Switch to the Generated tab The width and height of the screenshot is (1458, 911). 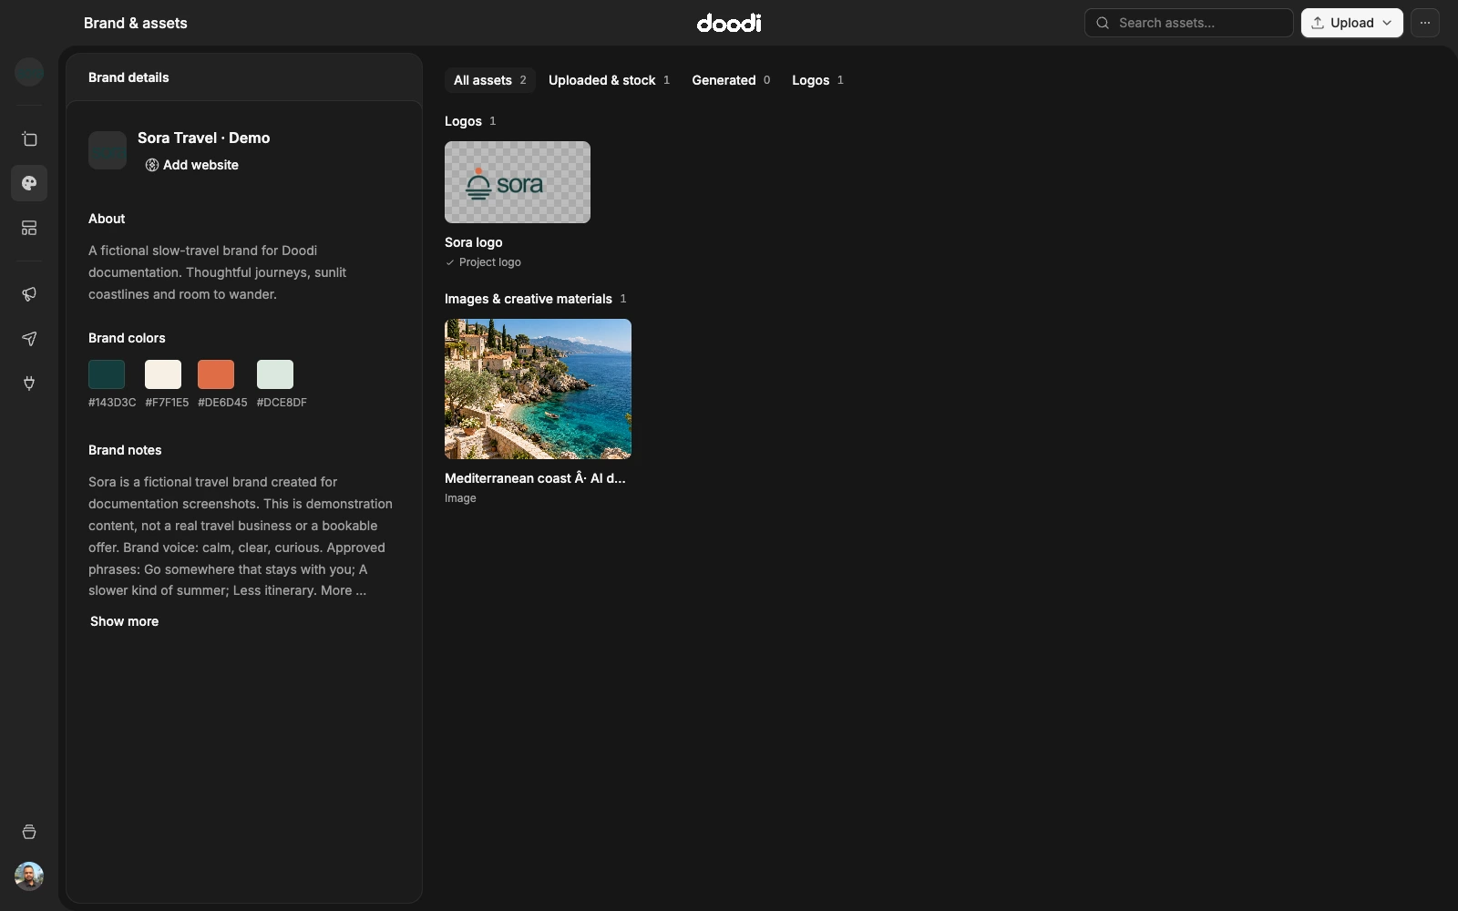point(731,80)
